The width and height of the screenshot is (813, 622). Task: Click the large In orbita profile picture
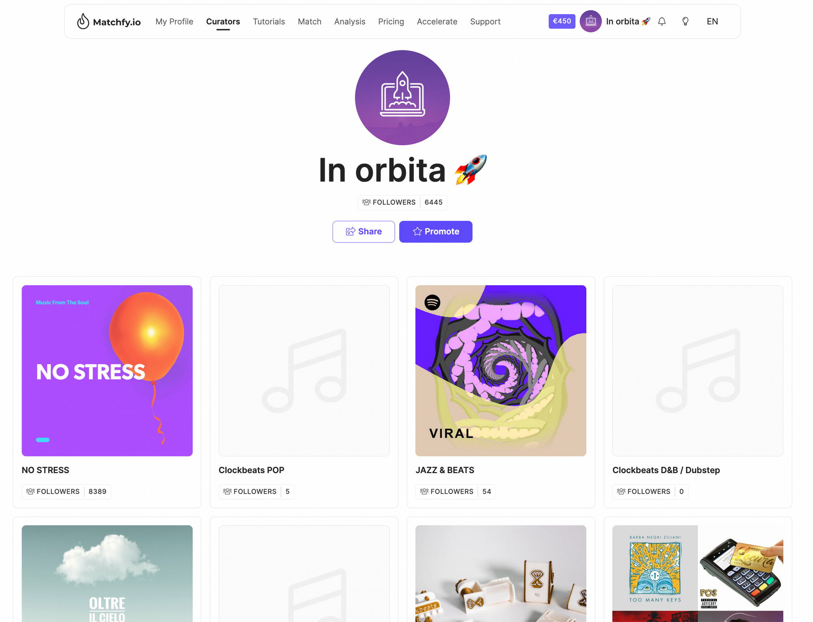click(402, 98)
